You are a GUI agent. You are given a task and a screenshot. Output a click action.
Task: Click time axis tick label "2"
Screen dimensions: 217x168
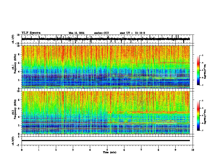[56, 150]
